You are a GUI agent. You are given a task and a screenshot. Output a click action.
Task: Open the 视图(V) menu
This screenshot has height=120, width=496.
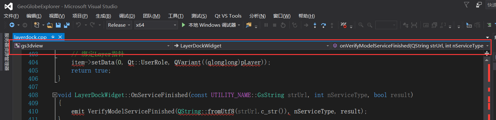coord(57,16)
